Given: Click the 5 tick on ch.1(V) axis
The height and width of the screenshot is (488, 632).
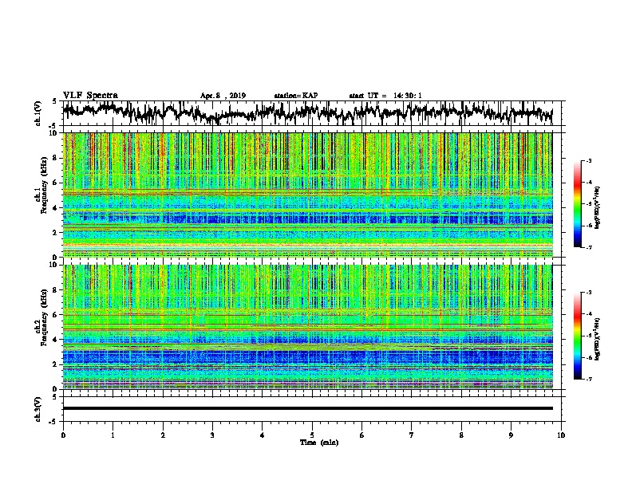Looking at the screenshot, I should click(x=55, y=101).
